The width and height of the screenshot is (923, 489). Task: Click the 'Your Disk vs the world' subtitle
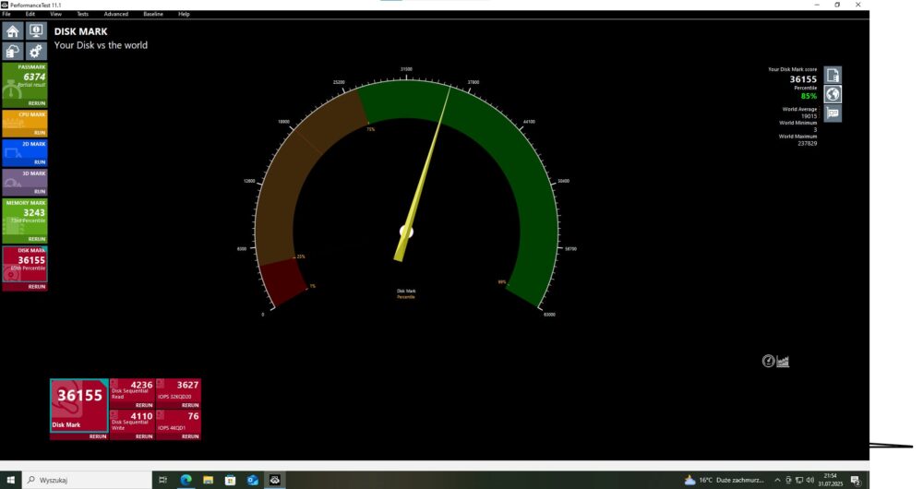pos(101,45)
